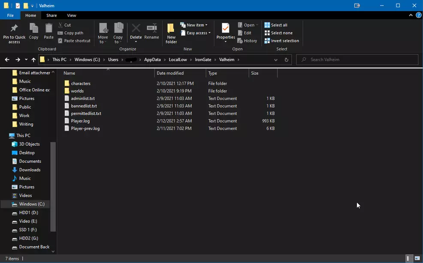Switch to the large icons view layout
This screenshot has width=423, height=263.
click(x=417, y=258)
